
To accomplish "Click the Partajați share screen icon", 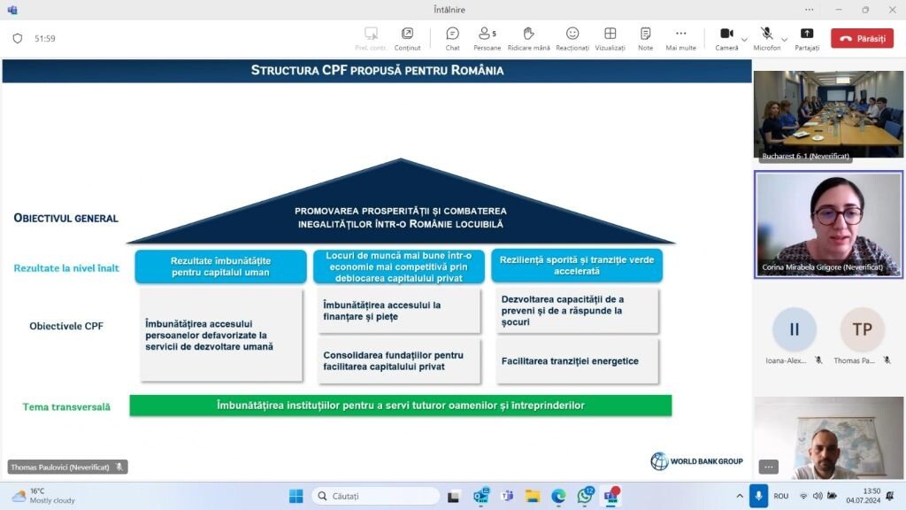I will pyautogui.click(x=806, y=38).
